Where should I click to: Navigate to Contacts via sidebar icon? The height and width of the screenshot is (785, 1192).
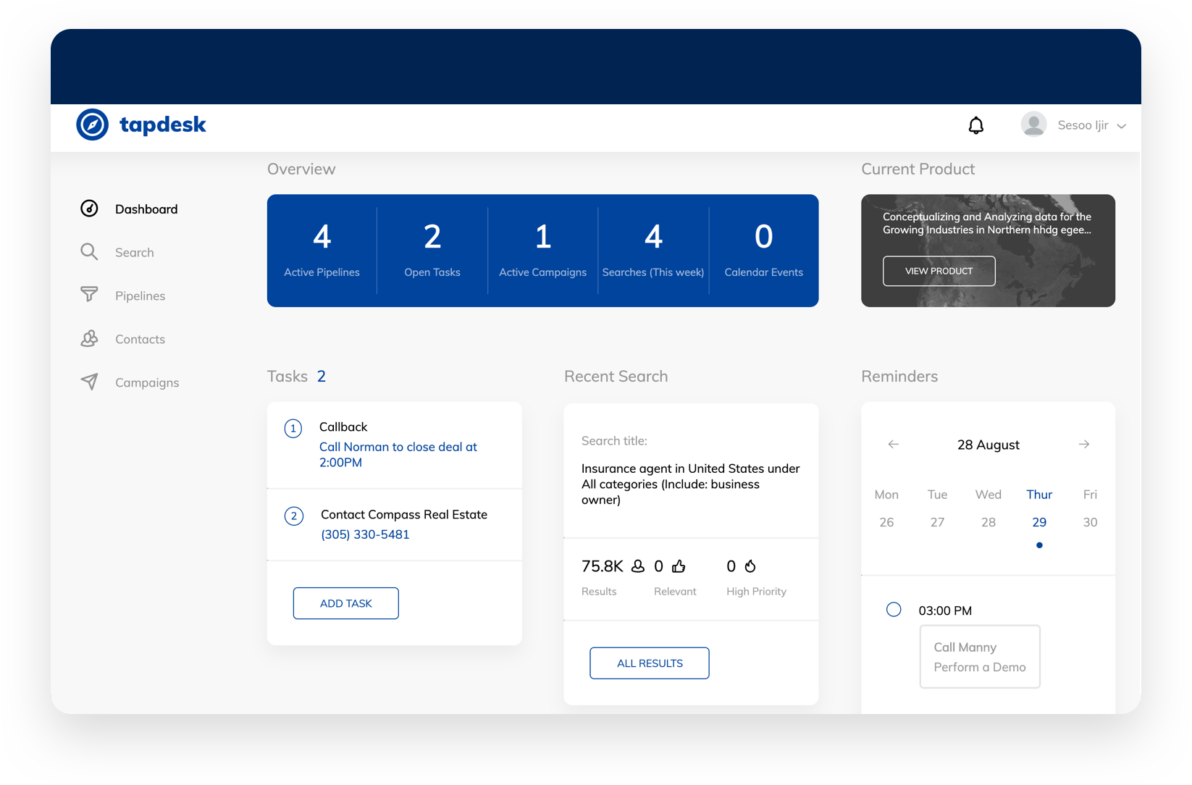[88, 339]
